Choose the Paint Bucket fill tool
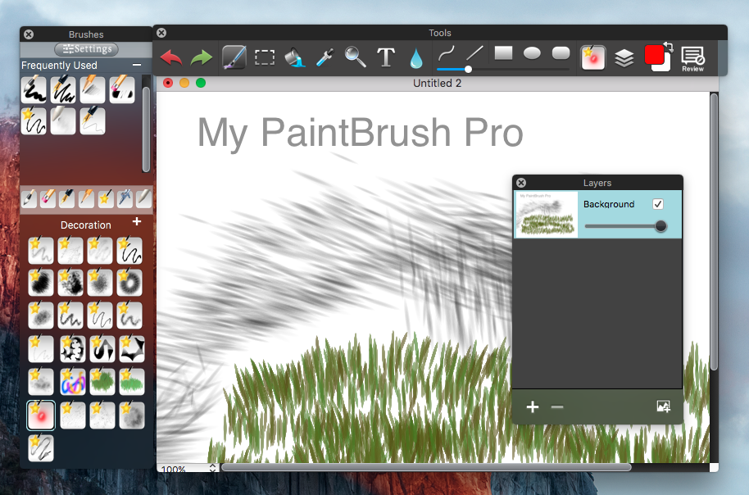 (x=295, y=58)
